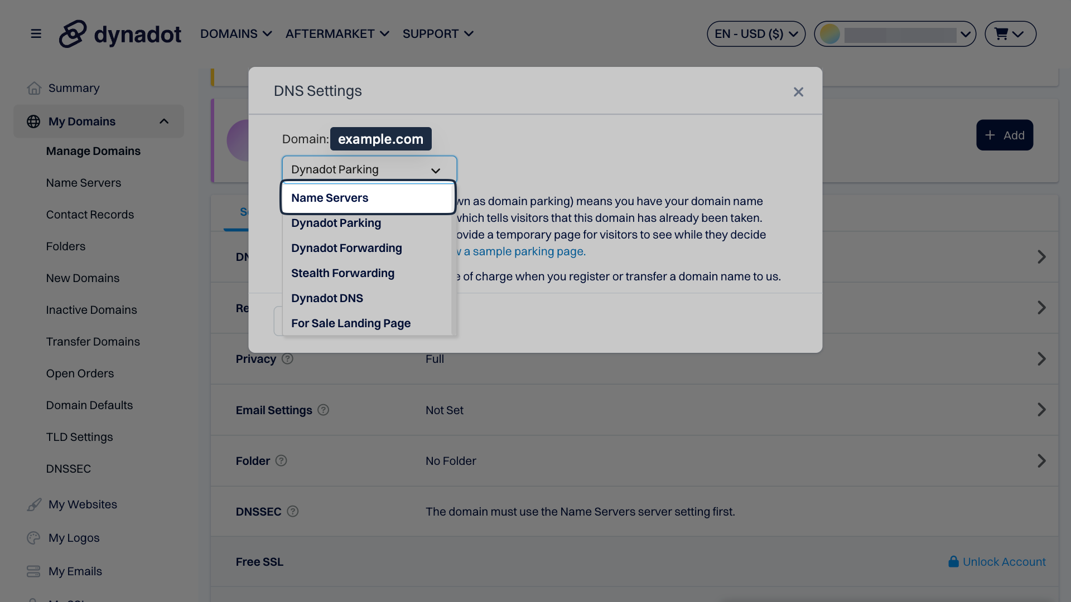Toggle the hamburger menu icon
The image size is (1071, 602).
35,33
